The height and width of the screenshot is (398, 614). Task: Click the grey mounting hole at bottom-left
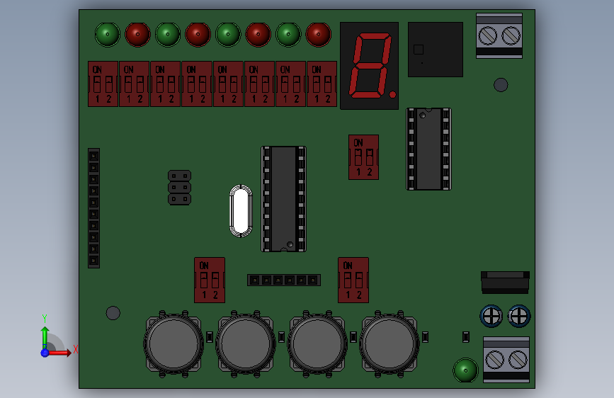click(x=113, y=313)
